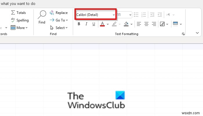The image size is (203, 116).
Task: Apply the background fill bucket color
Action: (x=126, y=24)
